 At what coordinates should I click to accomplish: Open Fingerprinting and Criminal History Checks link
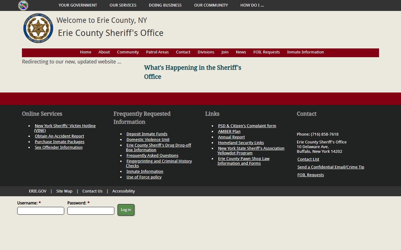[159, 163]
